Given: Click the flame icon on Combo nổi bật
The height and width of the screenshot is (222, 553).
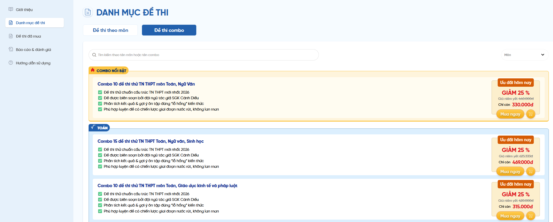Looking at the screenshot, I should (x=93, y=70).
